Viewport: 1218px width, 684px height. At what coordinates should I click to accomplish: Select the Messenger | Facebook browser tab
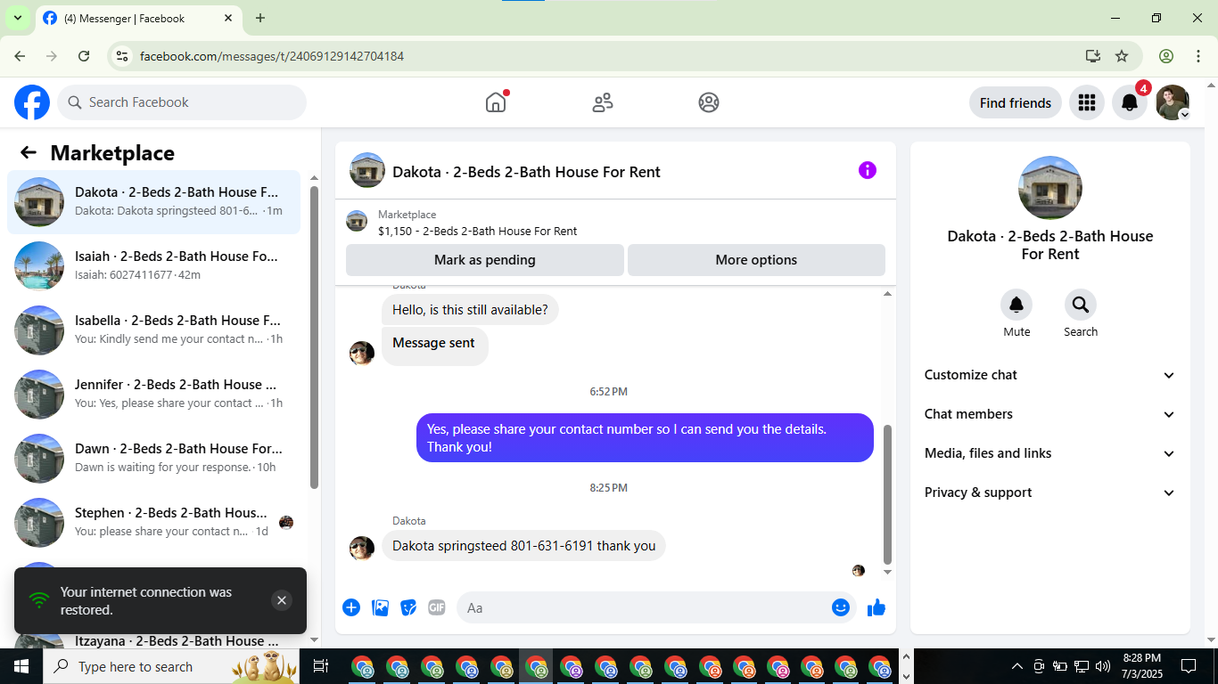[x=138, y=18]
